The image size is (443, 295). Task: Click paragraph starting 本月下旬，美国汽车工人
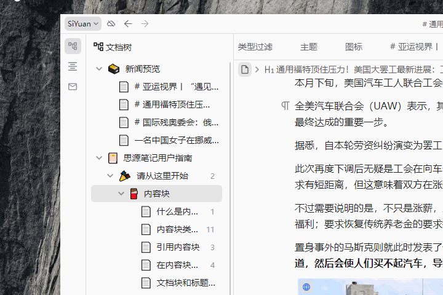click(369, 83)
